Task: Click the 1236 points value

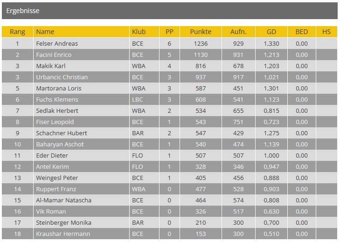Action: [201, 43]
